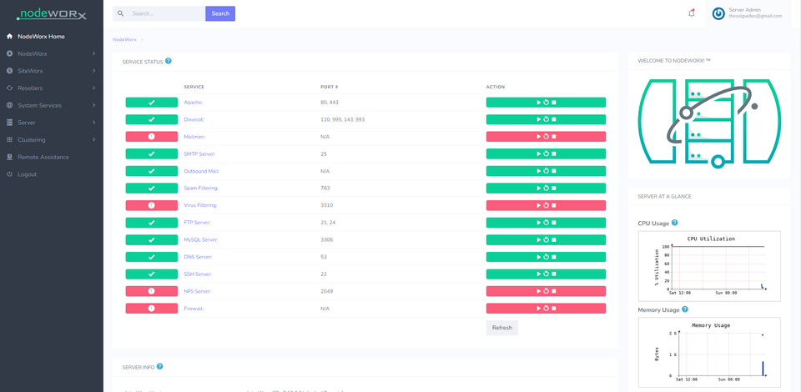Click the CPU Usage help icon
Viewport: 801px width, 392px height.
pos(675,223)
